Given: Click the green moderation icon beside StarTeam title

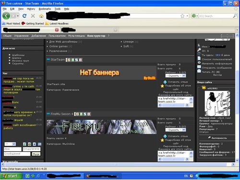Looking at the screenshot, I should (72, 60).
